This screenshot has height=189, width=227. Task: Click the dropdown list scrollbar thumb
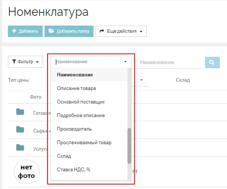pos(129,146)
